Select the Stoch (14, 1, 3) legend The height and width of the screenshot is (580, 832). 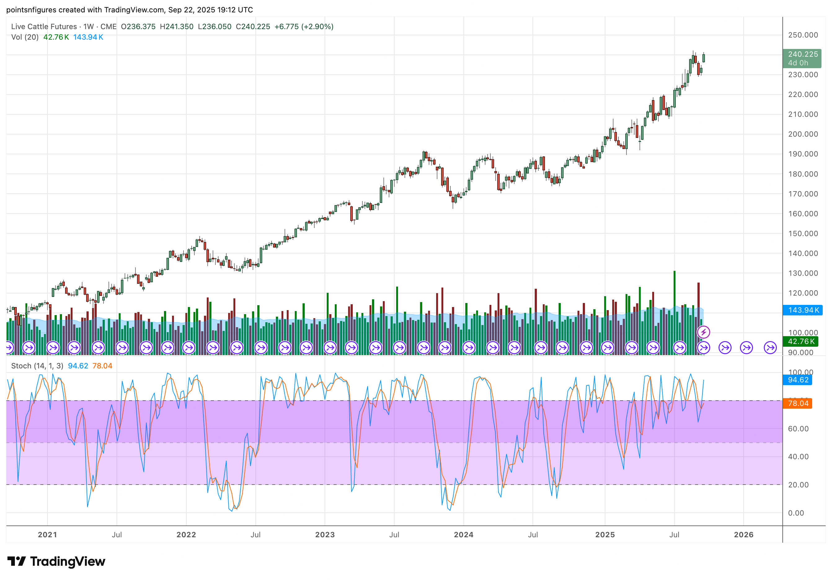point(37,366)
